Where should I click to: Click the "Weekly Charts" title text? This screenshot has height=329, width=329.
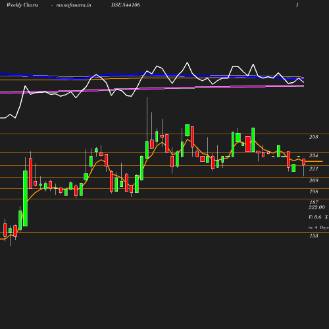[22, 5]
